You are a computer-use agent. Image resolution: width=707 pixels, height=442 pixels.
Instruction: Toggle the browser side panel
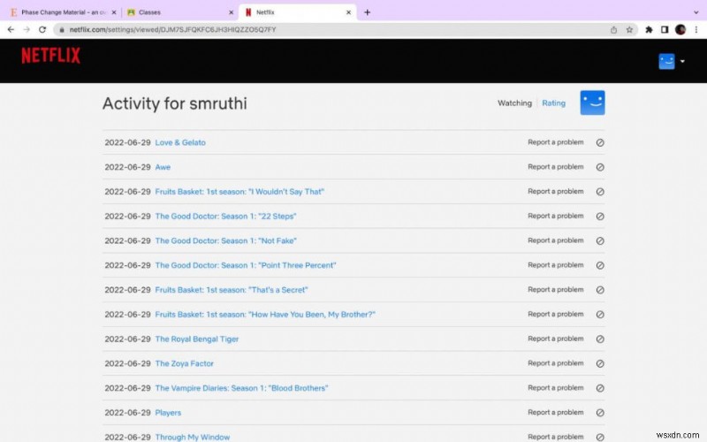pos(665,30)
